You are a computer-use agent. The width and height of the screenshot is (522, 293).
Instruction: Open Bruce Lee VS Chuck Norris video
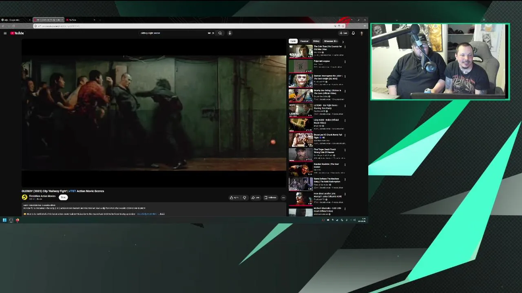click(x=301, y=140)
